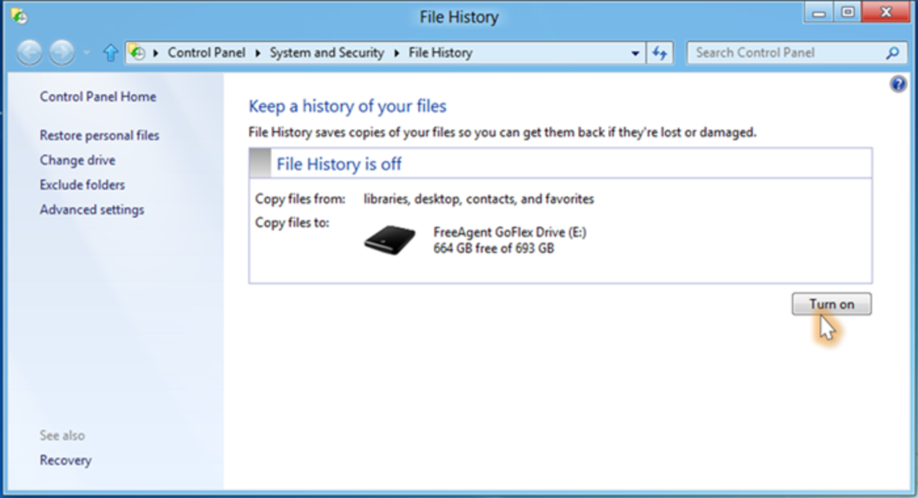Open Advanced settings

pyautogui.click(x=92, y=209)
